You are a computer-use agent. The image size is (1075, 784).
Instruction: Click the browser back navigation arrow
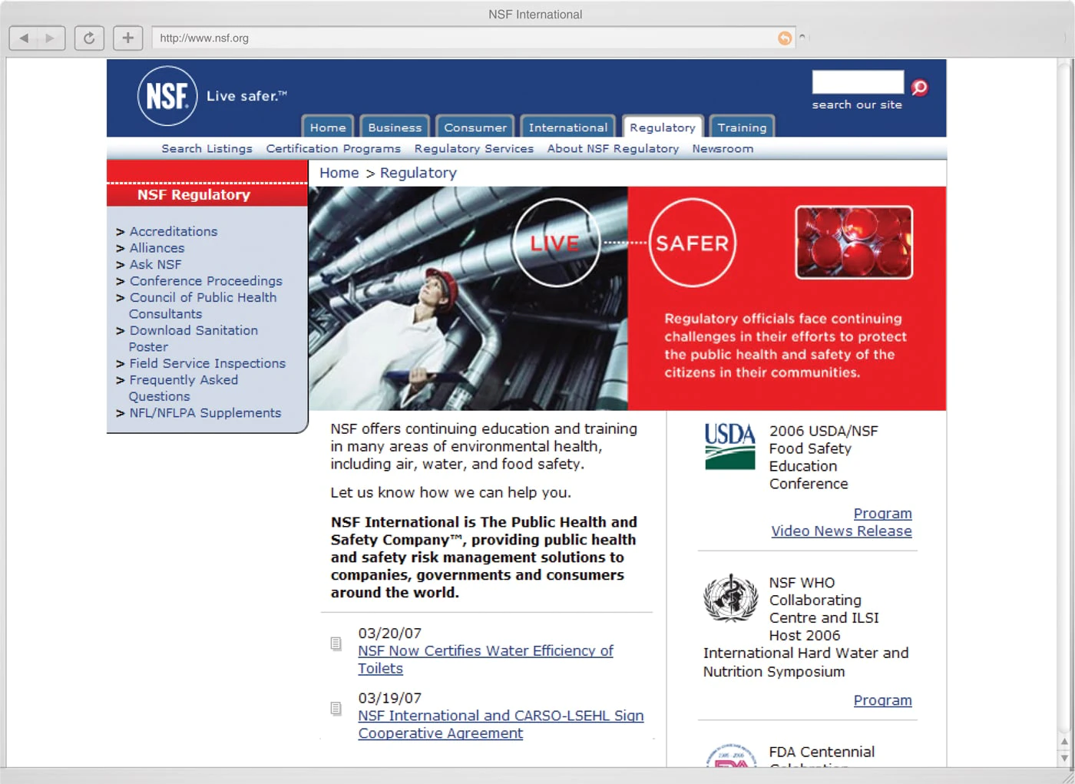[x=24, y=38]
